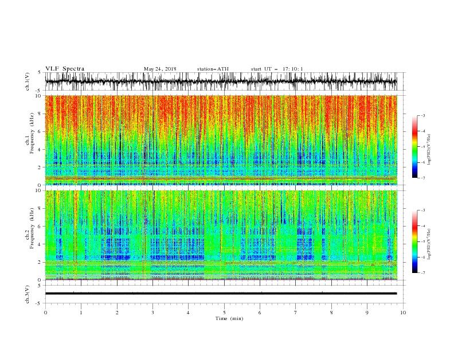Click the "ch.1(V)" waveform axis label
Screen dimensions: 454x351
[x=28, y=81]
